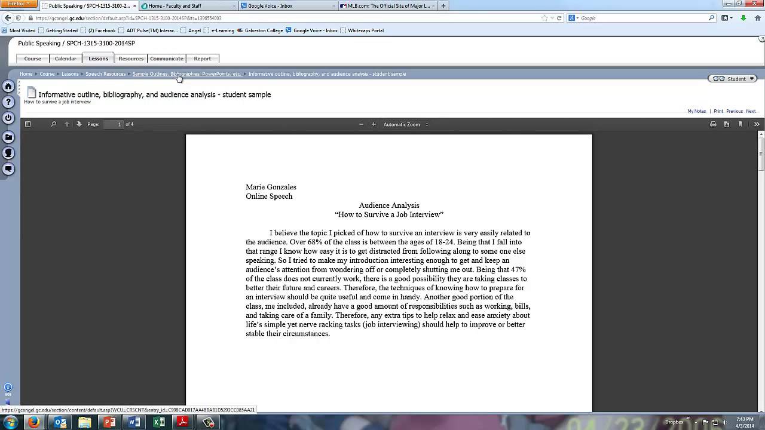Open the Facebook bookmark
765x430 pixels.
[99, 30]
